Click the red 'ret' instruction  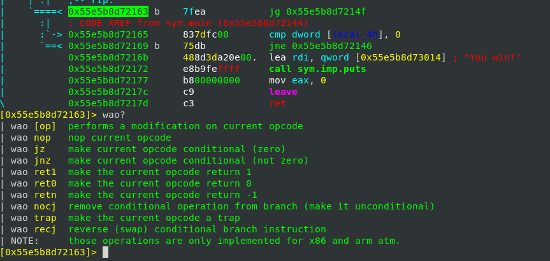277,103
